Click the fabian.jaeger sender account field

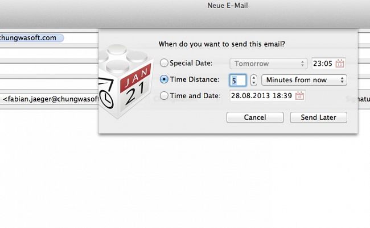point(49,99)
